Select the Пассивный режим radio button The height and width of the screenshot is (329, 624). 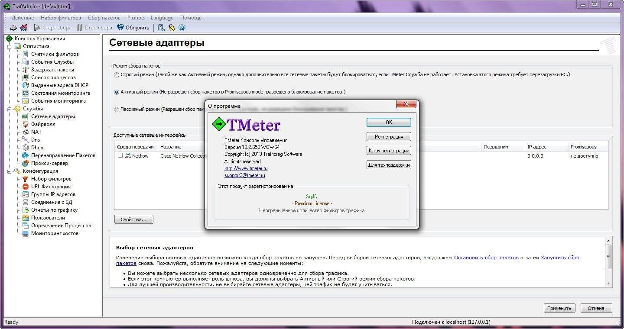point(117,110)
